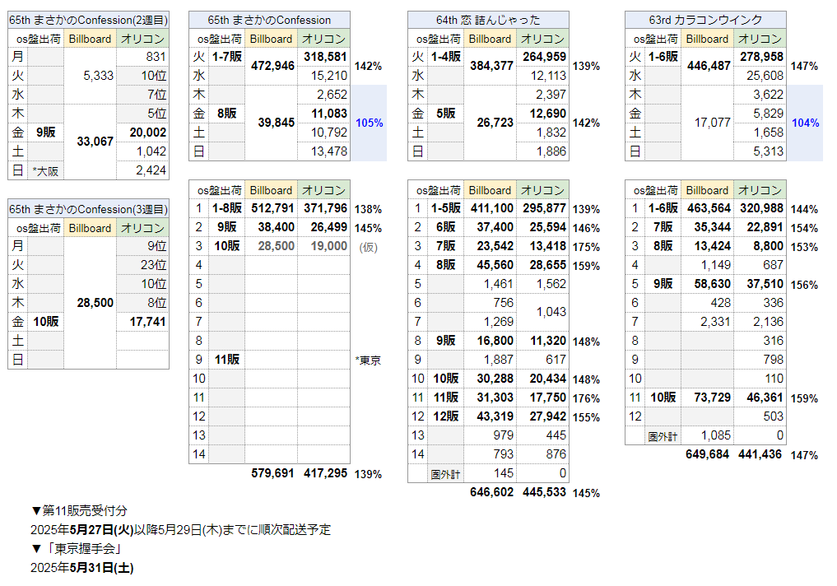
Task: Select the Oricon value 318,581
Action: [326, 57]
